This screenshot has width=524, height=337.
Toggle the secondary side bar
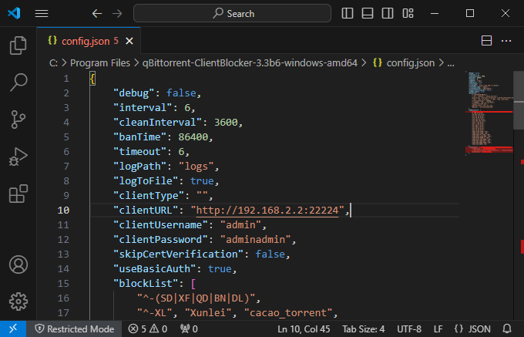(388, 13)
